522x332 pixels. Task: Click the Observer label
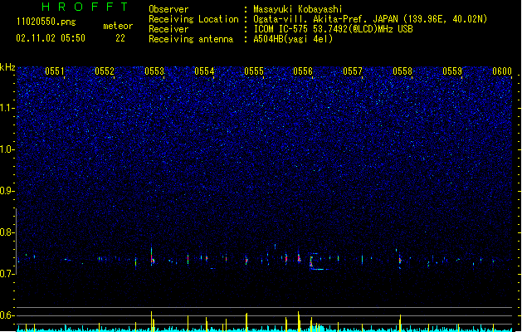pyautogui.click(x=168, y=9)
